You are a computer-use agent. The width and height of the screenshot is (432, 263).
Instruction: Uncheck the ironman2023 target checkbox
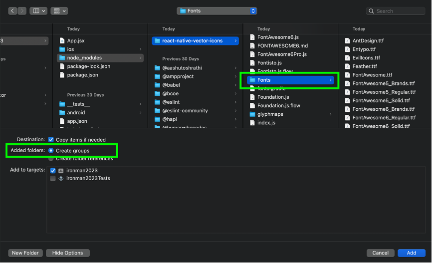pyautogui.click(x=53, y=171)
